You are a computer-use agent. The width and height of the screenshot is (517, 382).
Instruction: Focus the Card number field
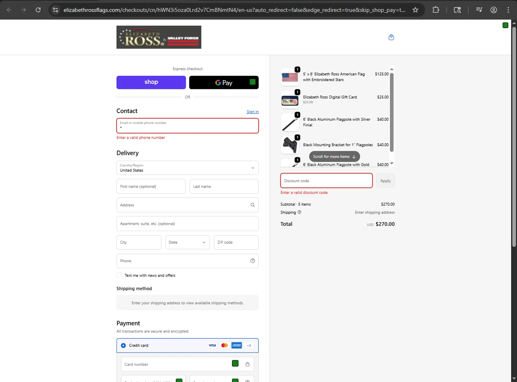tap(187, 364)
